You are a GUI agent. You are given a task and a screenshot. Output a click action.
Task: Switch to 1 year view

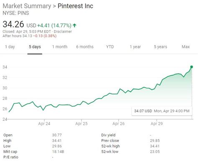[135, 47]
